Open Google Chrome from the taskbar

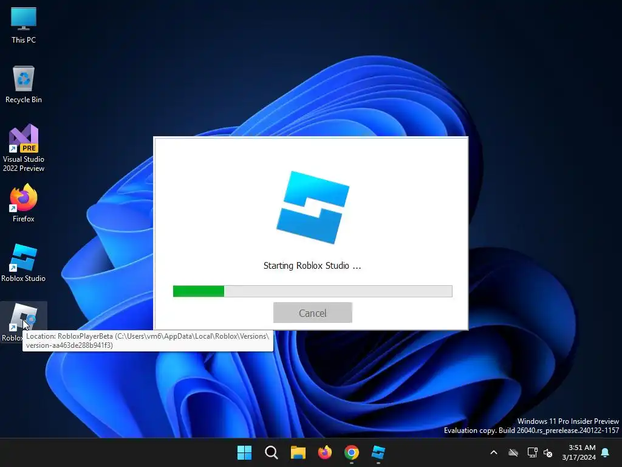pos(352,452)
